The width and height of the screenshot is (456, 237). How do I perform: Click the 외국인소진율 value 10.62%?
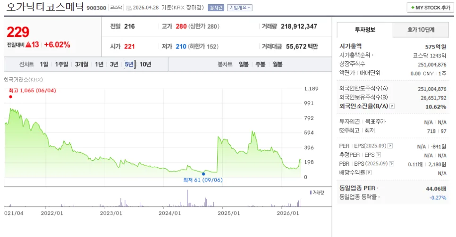coord(436,107)
